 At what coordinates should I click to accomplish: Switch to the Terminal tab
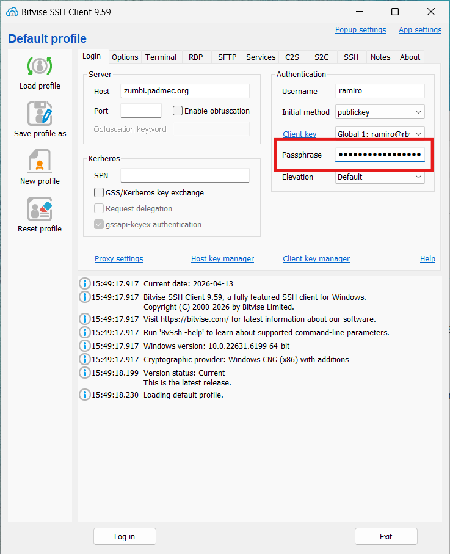click(161, 57)
